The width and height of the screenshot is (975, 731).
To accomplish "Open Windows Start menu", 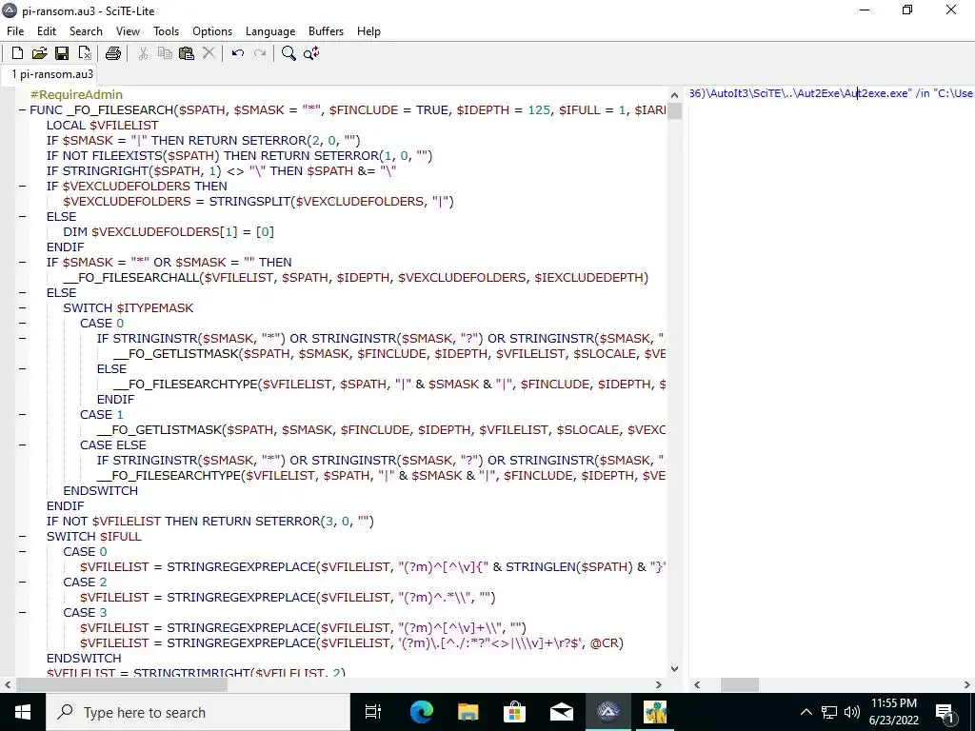I will pyautogui.click(x=23, y=712).
